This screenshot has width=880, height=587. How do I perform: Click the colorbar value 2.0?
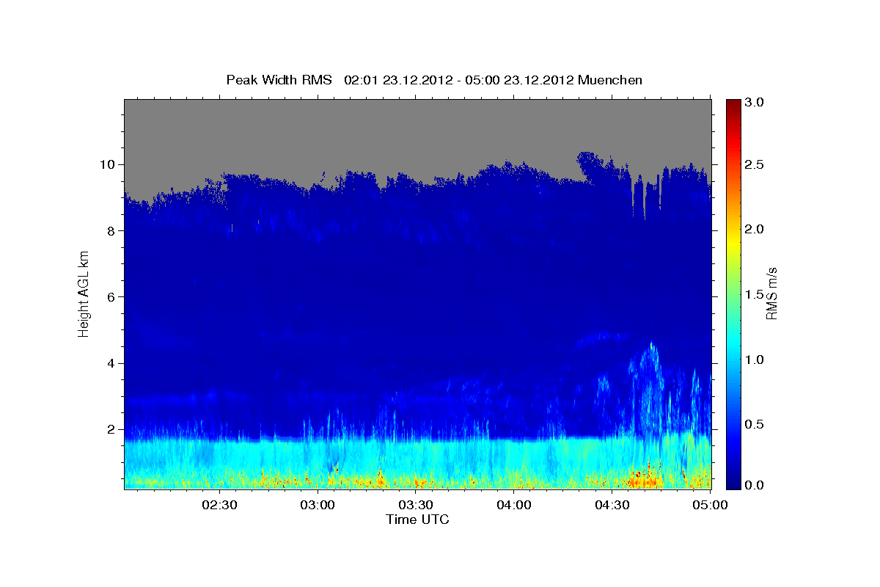(x=756, y=229)
